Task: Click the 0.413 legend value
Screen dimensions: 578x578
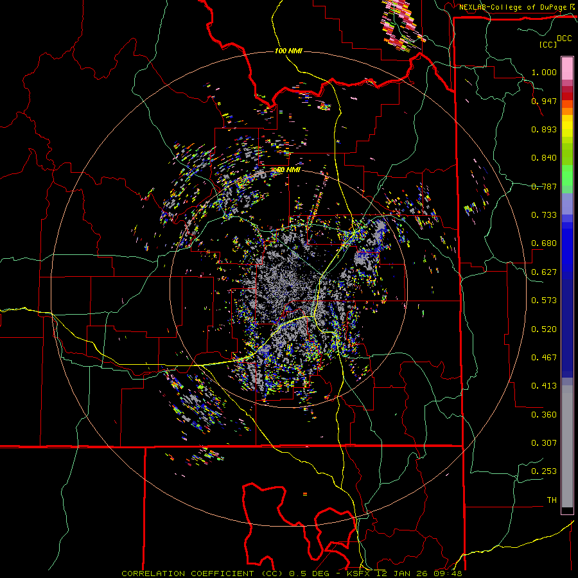Action: (544, 386)
